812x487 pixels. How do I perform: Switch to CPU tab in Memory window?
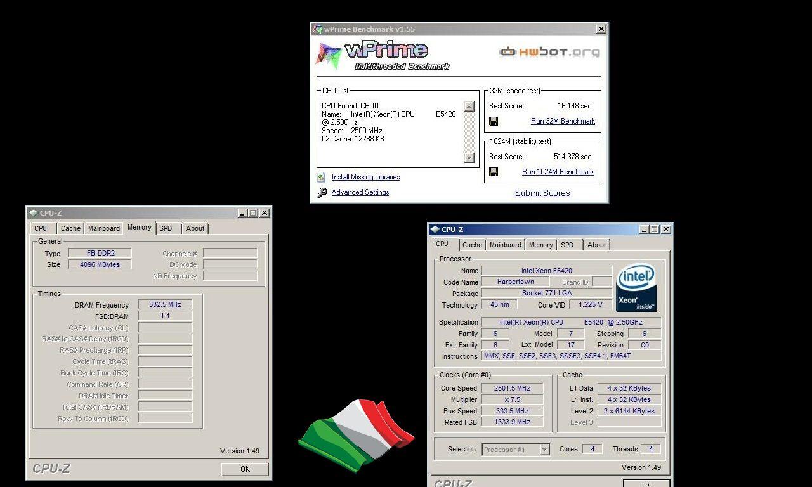tap(41, 228)
